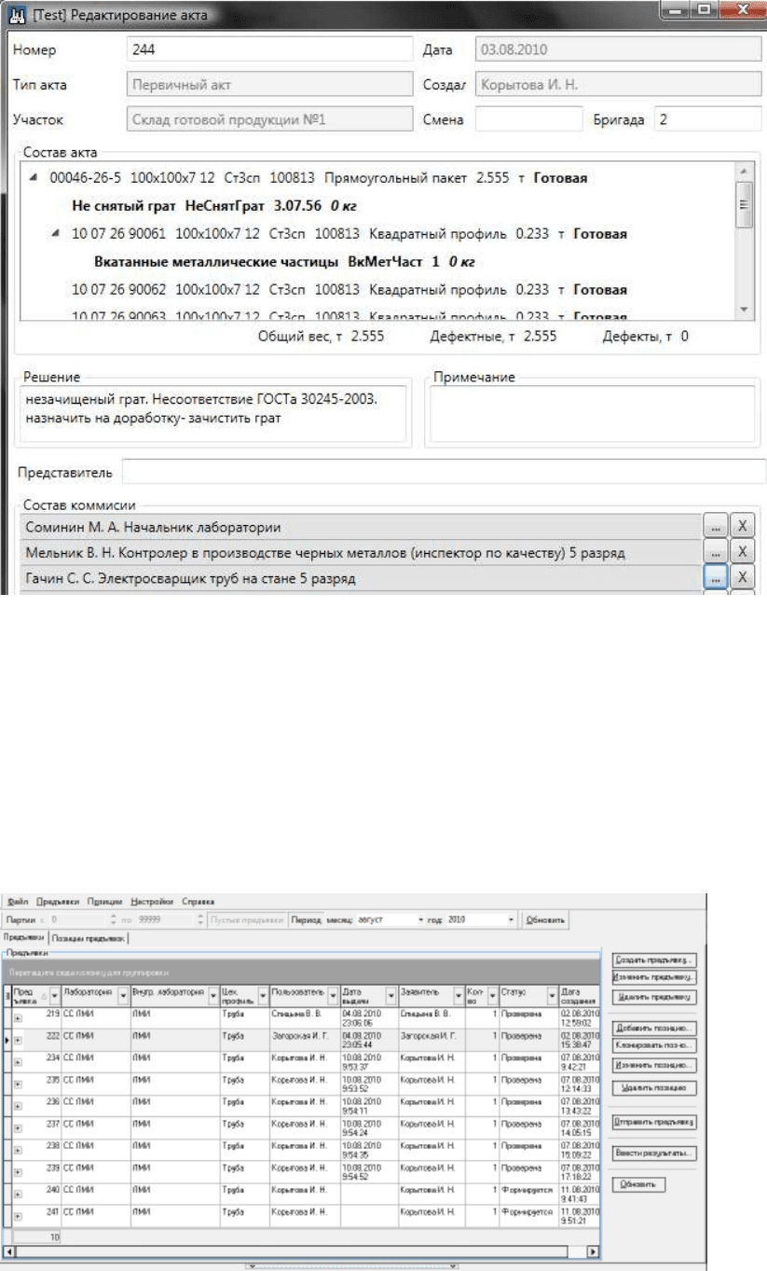Screen dimensions: 767x1271
Task: Click the right arrow of the grid's horizontal scrollbar
Action: [x=595, y=1250]
